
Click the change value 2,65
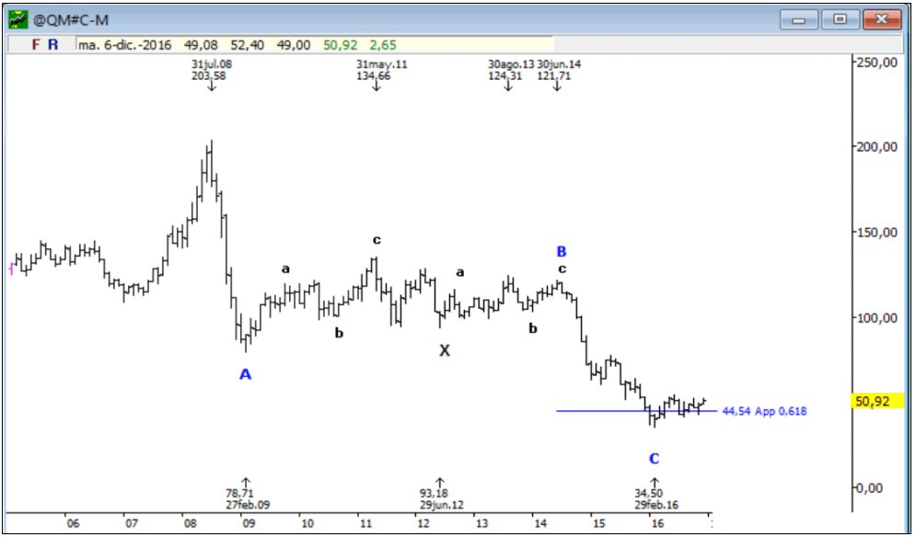click(383, 45)
